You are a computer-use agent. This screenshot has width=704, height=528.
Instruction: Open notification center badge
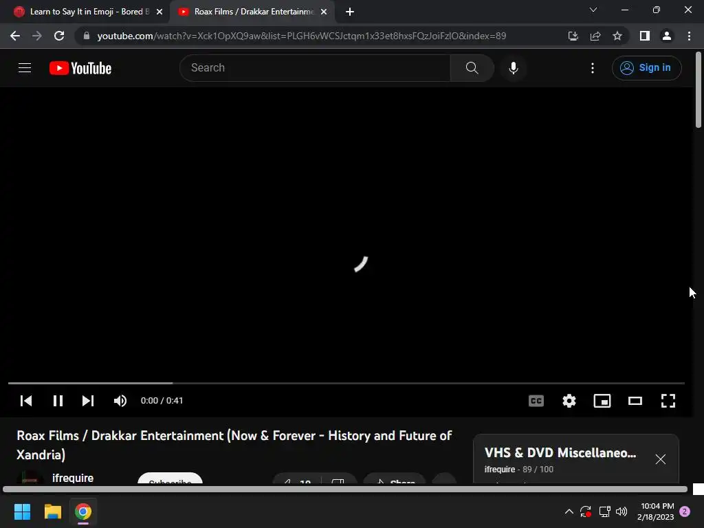coord(685,511)
